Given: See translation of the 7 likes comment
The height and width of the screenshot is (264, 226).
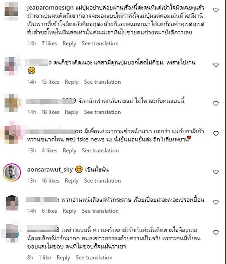Looking at the screenshot, I should [100, 44].
